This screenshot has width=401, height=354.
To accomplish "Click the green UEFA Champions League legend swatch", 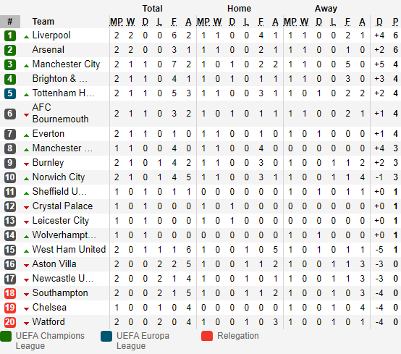I will [6, 336].
